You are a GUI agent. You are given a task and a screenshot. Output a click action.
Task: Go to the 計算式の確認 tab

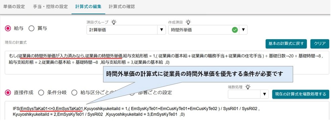point(122,7)
